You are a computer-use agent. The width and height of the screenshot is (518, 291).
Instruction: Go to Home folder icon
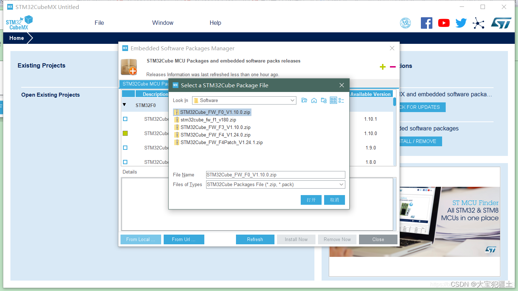tap(314, 101)
